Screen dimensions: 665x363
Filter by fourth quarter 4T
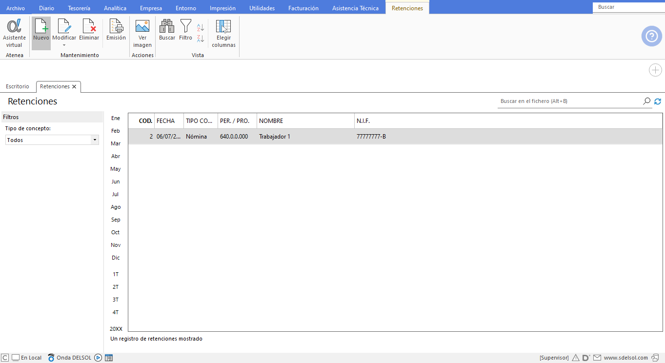tap(116, 312)
